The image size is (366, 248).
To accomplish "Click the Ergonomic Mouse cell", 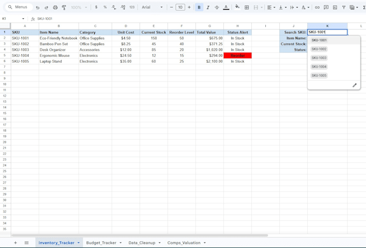I will click(59, 55).
